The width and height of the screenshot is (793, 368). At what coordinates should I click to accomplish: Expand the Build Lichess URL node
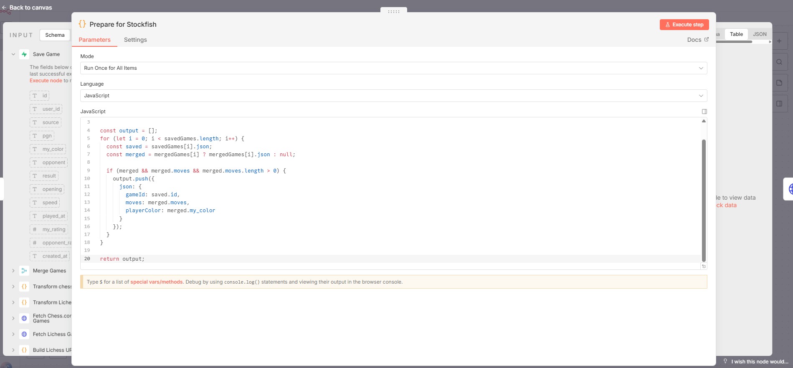click(x=13, y=350)
